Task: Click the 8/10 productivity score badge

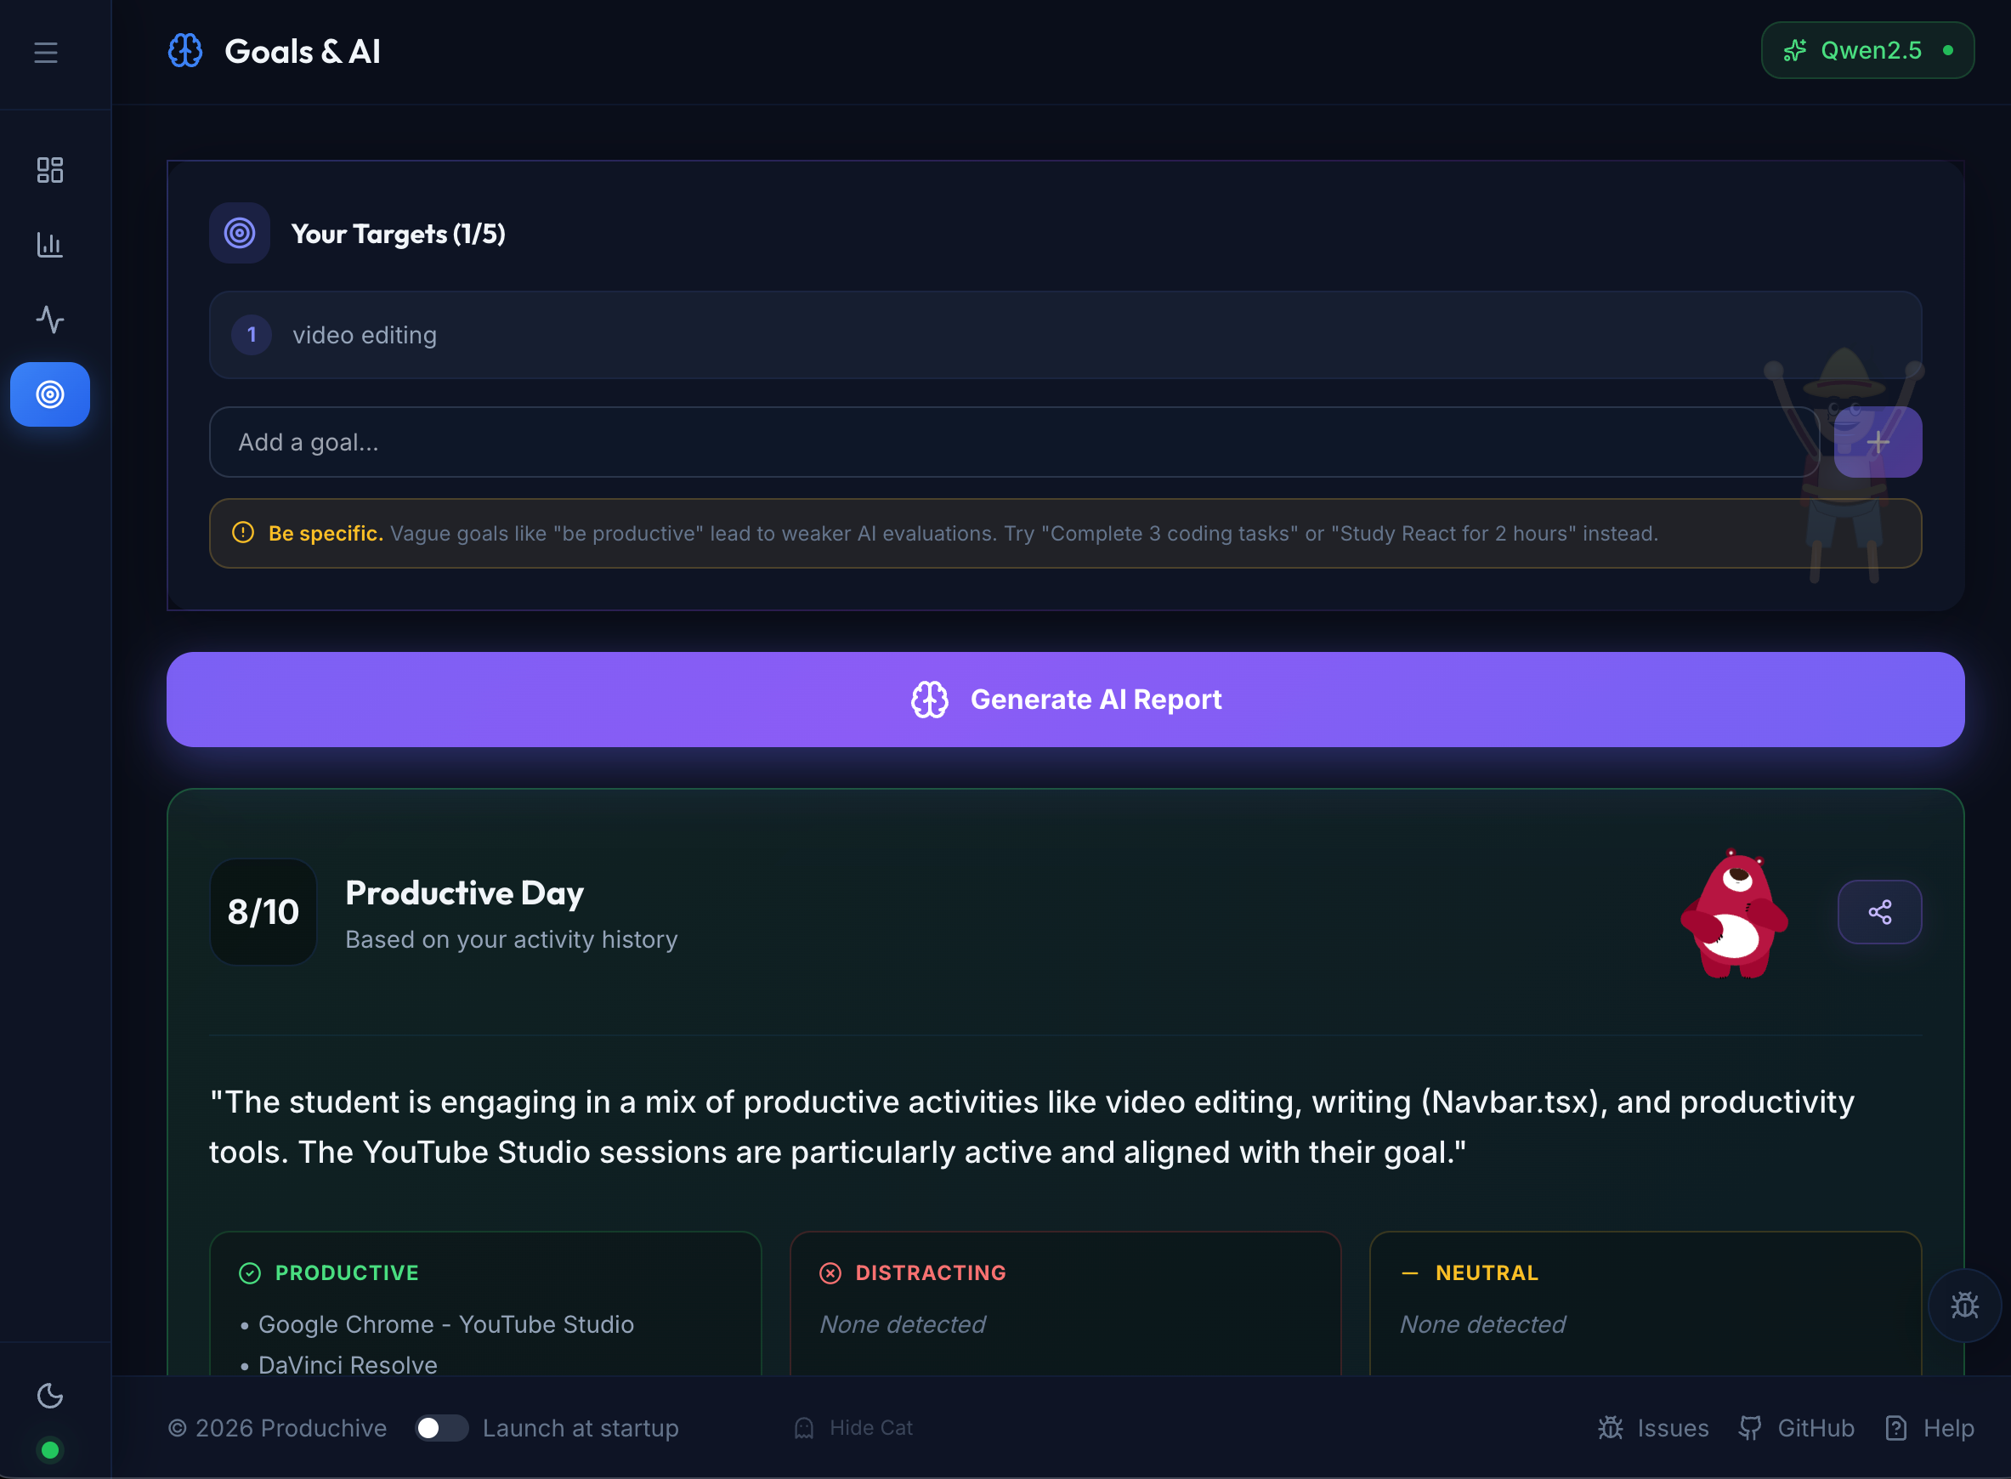Action: [263, 912]
